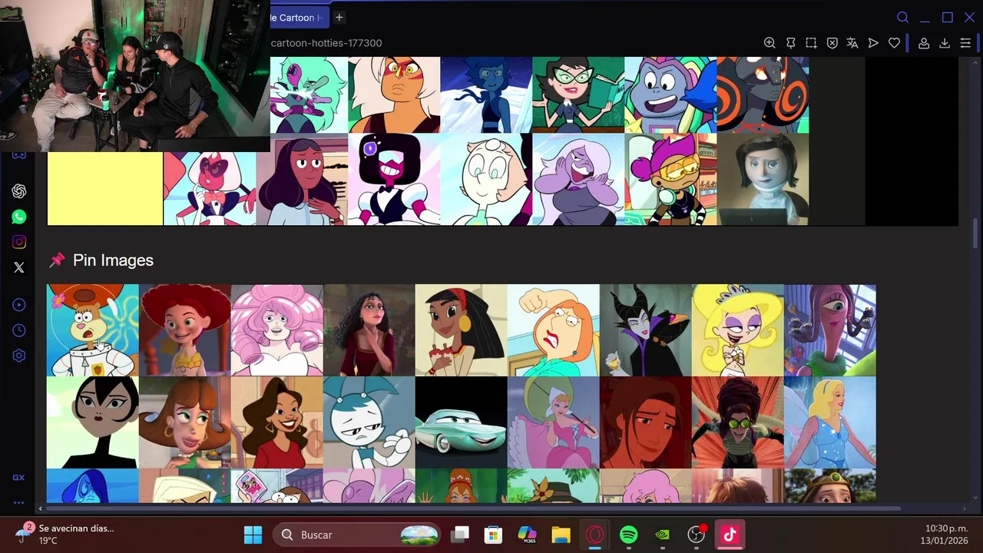Select the Cartoon tab
Screen dimensions: 983x553
300,17
